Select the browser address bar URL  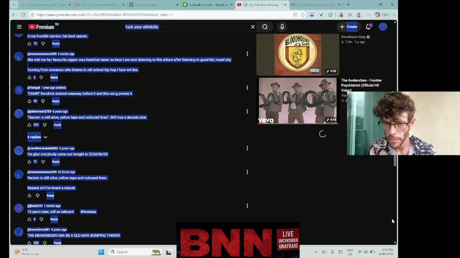(104, 15)
